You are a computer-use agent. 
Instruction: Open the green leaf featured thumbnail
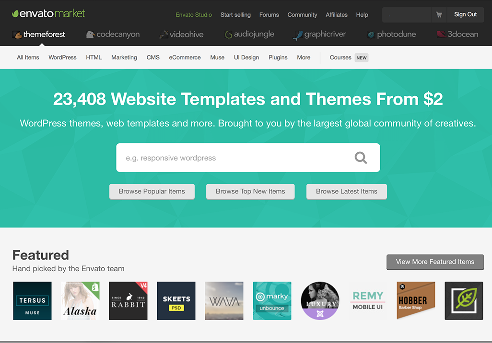[464, 301]
